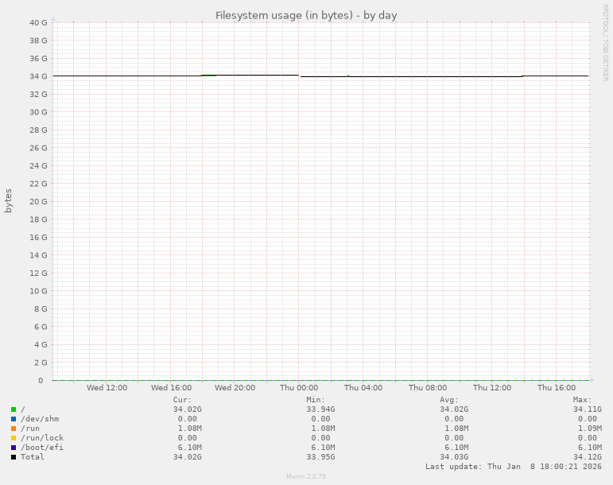Click the 'Thu 08:00' x-axis label

(428, 388)
